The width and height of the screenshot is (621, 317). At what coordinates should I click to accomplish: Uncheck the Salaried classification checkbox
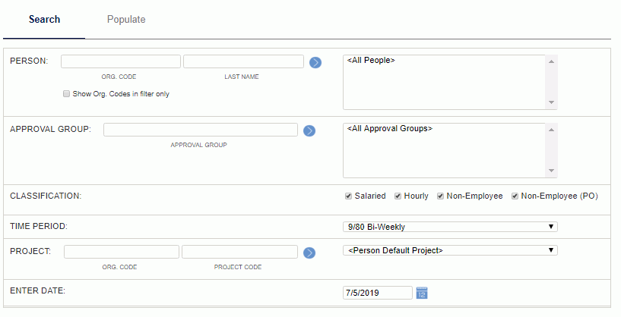click(349, 196)
